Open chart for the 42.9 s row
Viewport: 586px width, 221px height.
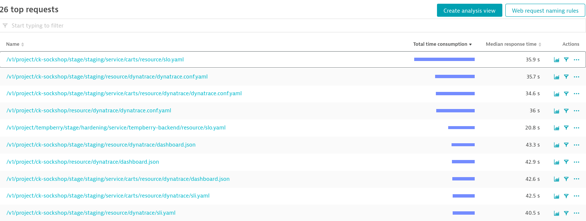pos(556,162)
